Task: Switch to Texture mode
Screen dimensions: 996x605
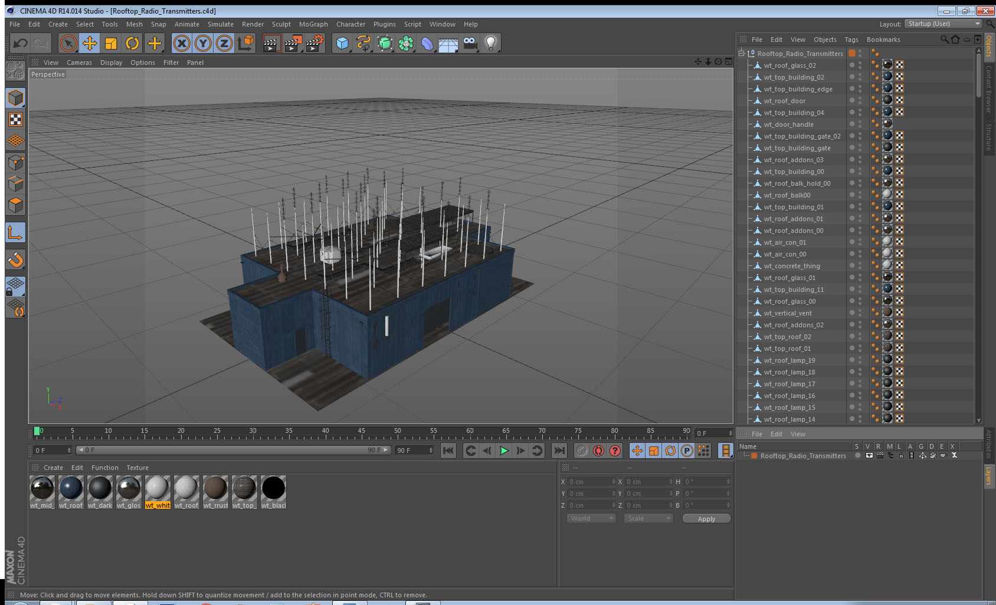Action: (15, 120)
